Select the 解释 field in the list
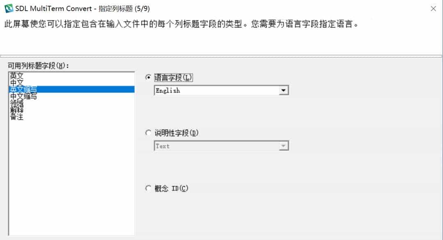The width and height of the screenshot is (443, 240). tap(16, 110)
